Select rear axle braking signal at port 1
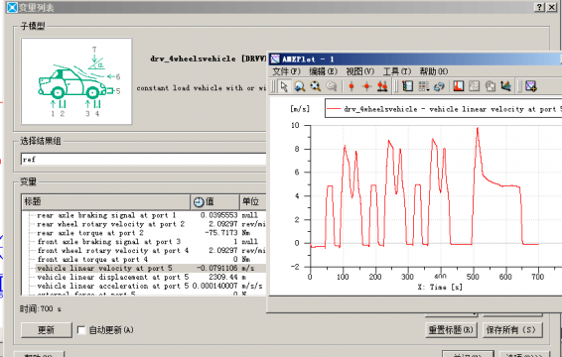This screenshot has height=357, width=562. point(106,215)
